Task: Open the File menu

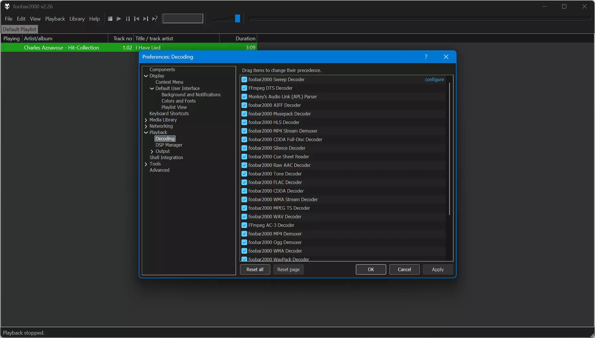Action: (9, 19)
